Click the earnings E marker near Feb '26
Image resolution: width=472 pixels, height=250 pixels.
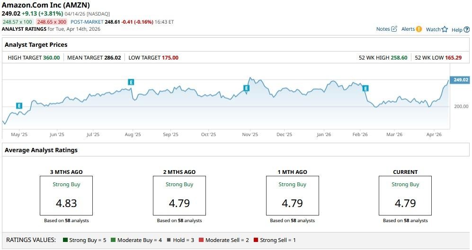point(365,88)
